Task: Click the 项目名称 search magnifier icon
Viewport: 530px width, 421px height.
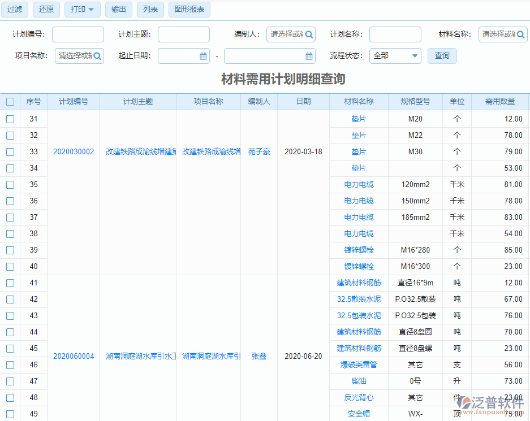Action: [97, 56]
